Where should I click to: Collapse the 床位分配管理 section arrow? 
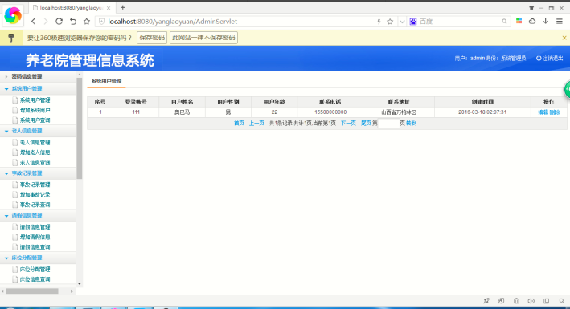tap(6, 258)
